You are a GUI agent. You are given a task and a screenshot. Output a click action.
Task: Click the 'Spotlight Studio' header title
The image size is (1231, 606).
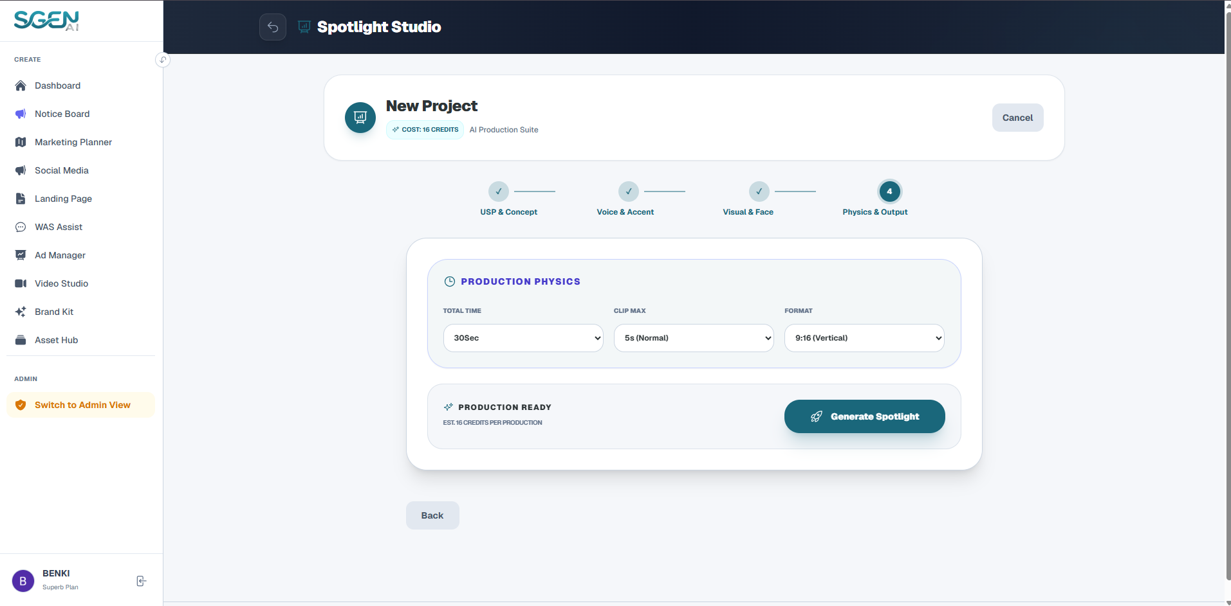pos(379,27)
